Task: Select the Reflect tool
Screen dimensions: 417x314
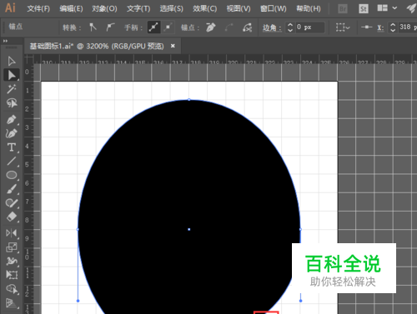Action: 12,233
